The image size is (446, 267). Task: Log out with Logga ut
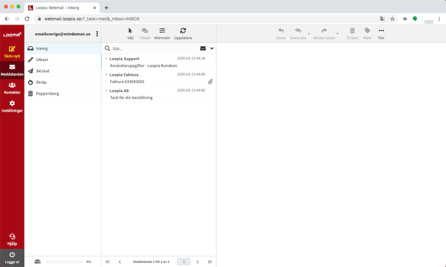coord(12,258)
